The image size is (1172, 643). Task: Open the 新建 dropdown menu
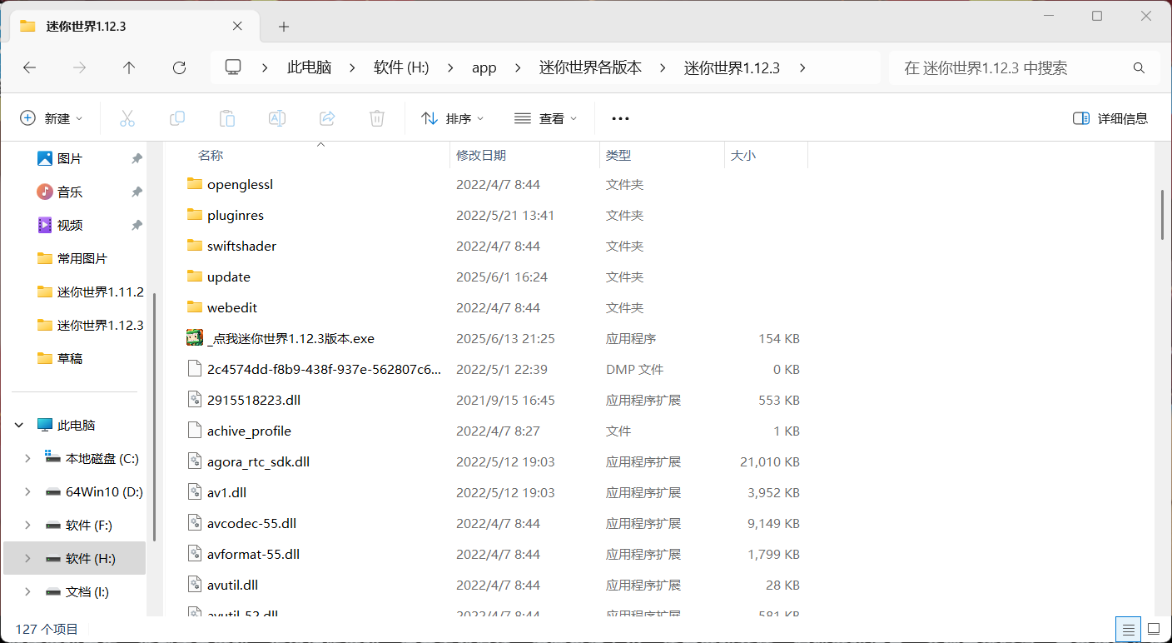[x=52, y=118]
